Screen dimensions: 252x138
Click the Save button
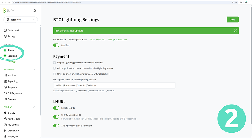232,19
